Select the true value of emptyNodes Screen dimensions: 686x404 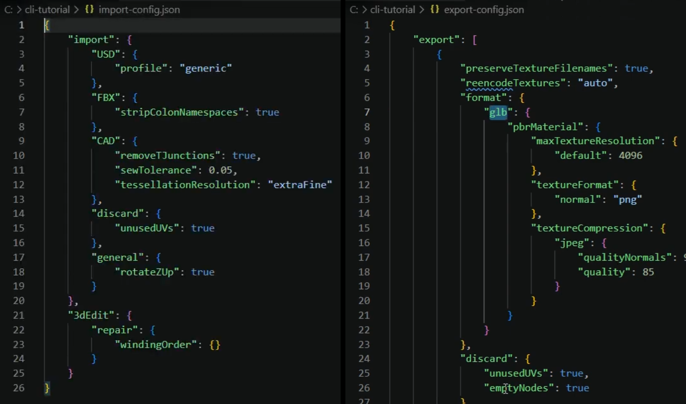point(578,388)
